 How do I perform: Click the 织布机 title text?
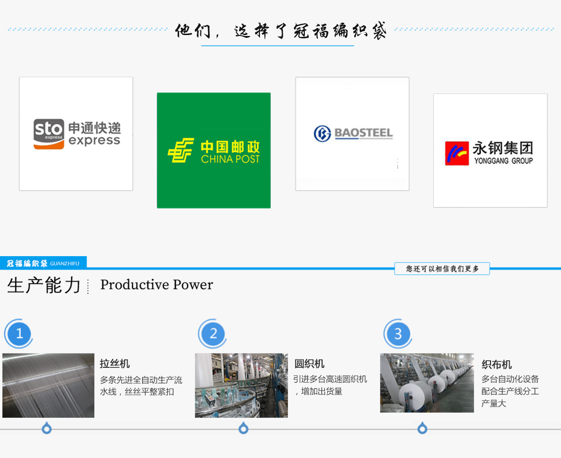(x=497, y=365)
